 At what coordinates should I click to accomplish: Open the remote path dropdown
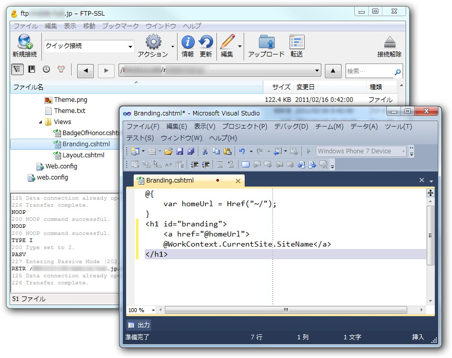click(x=317, y=71)
